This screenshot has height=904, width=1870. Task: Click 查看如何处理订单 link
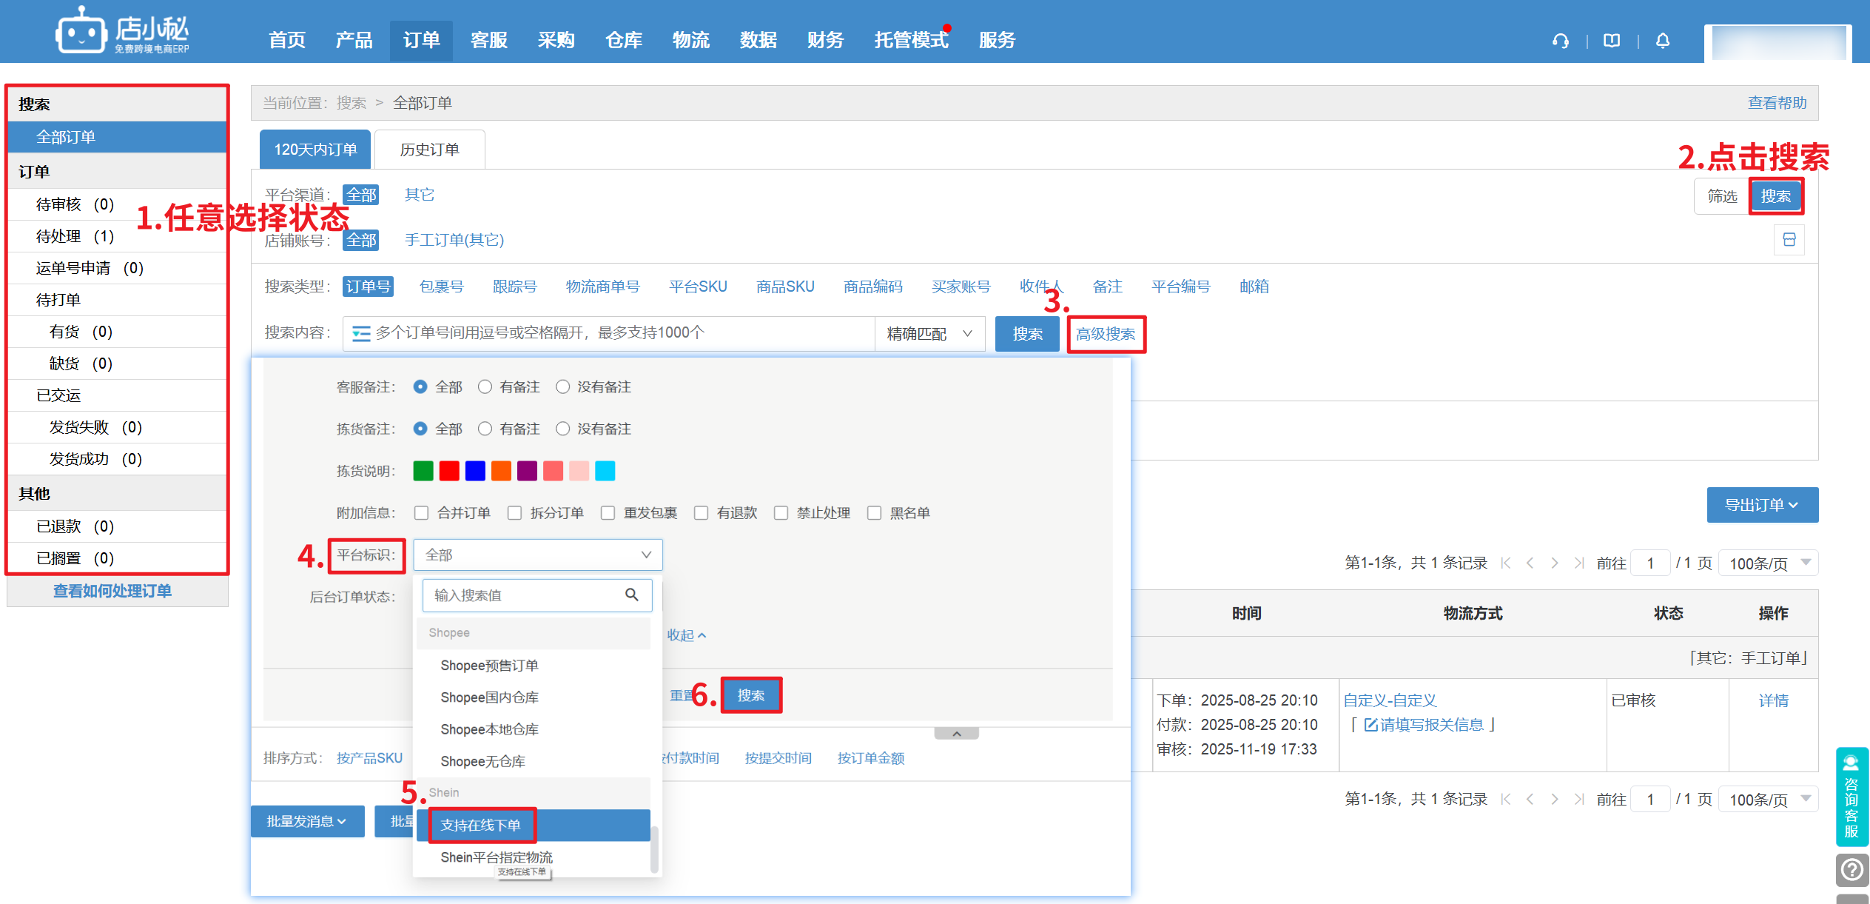[112, 591]
